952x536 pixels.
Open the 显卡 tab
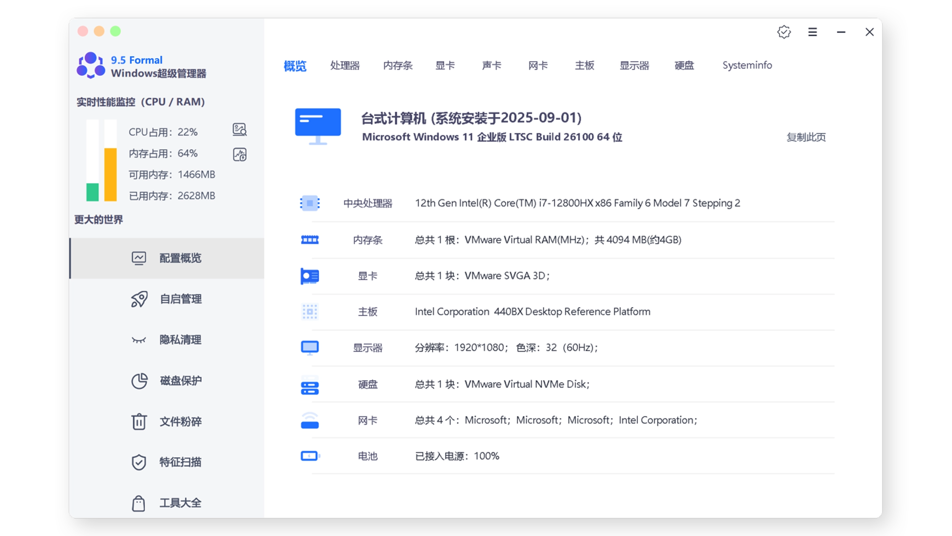tap(445, 65)
